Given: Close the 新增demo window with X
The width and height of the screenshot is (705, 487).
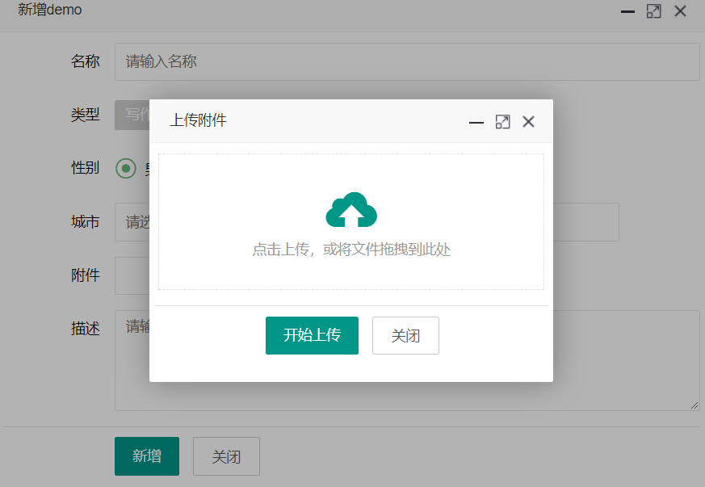Looking at the screenshot, I should 680,11.
